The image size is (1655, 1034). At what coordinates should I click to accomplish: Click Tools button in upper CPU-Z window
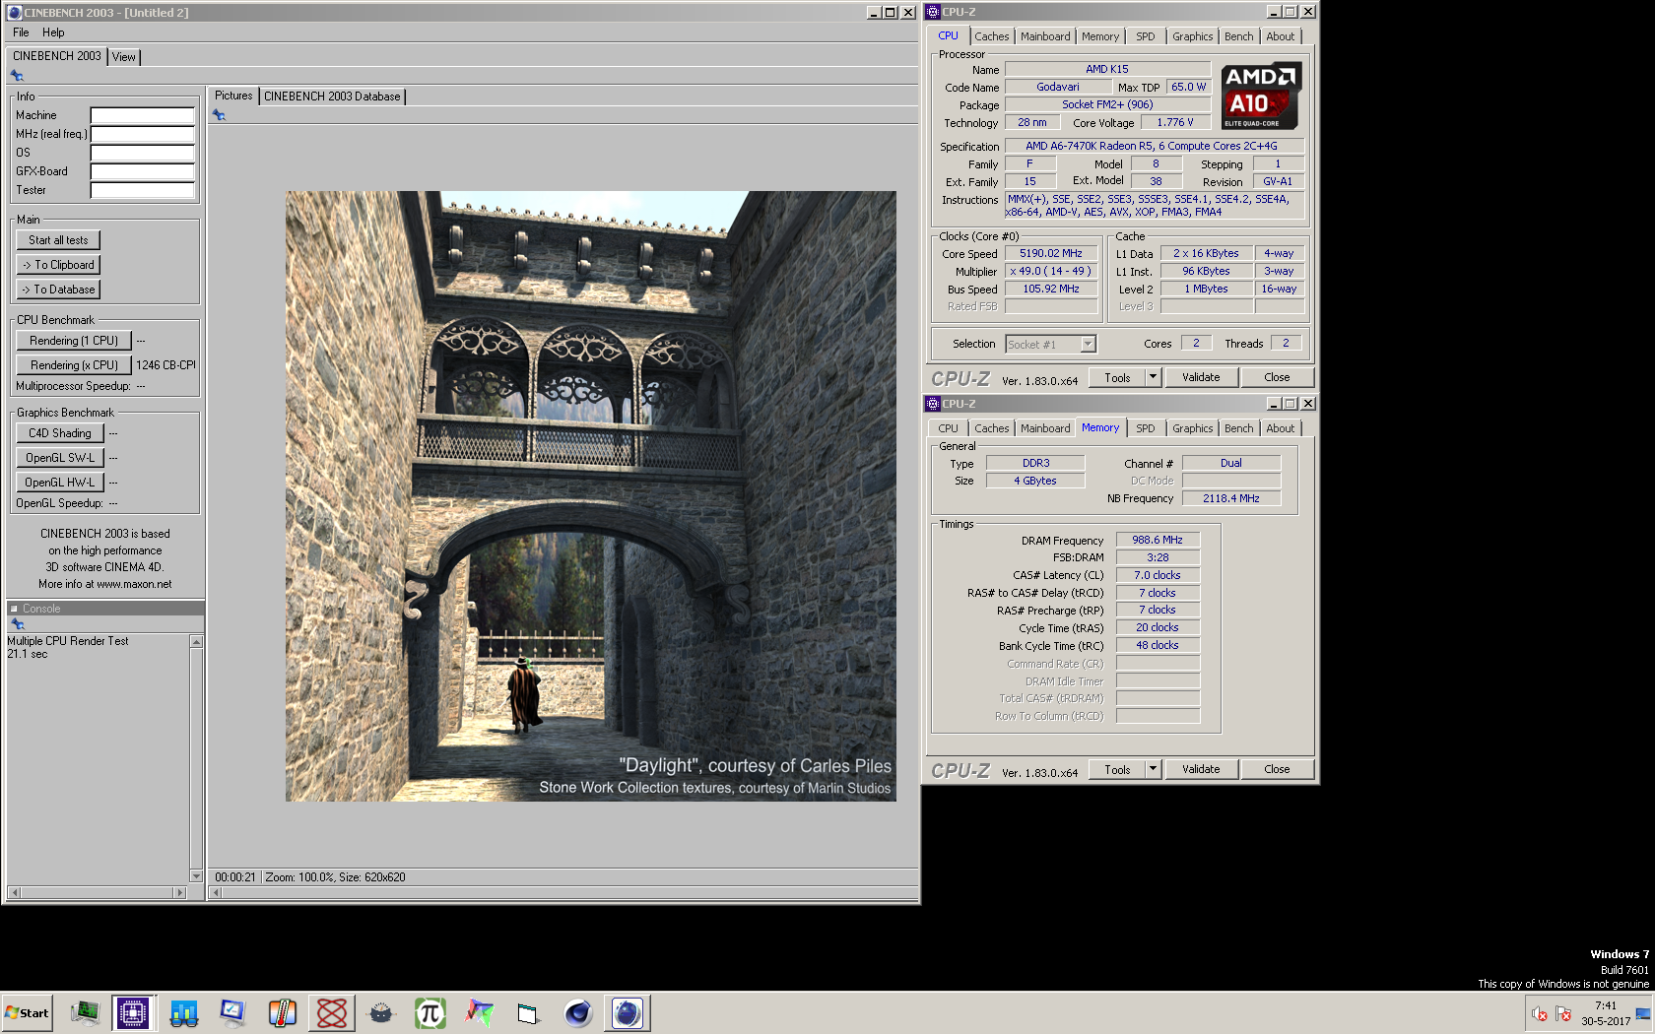[x=1117, y=377]
